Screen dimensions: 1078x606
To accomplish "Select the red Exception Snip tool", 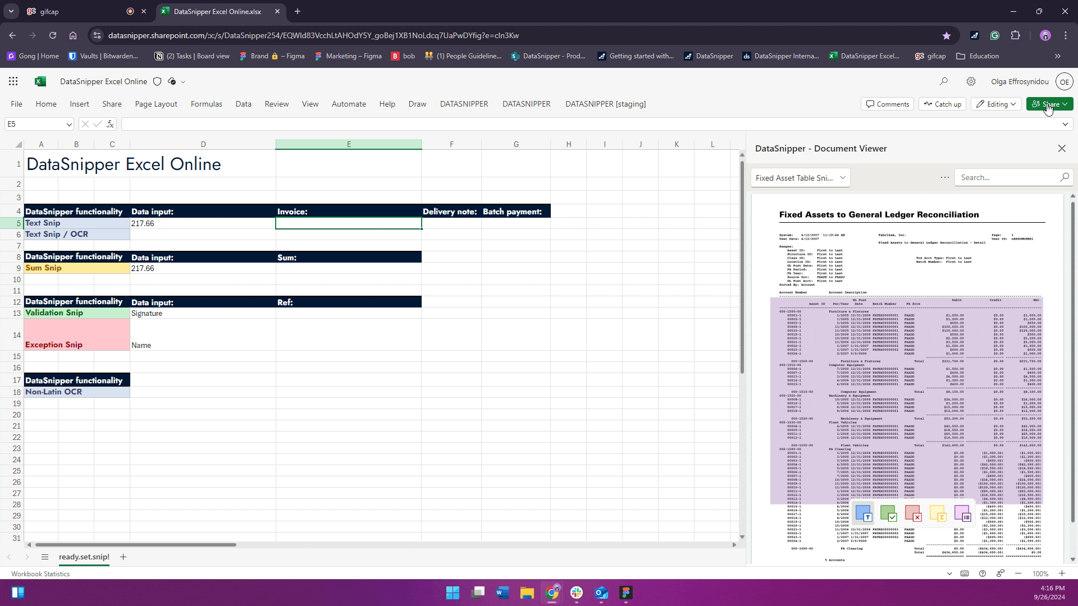I will click(913, 513).
